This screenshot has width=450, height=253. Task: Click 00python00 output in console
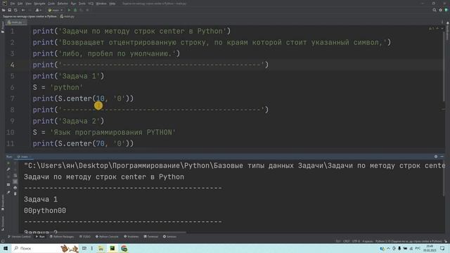[x=45, y=211]
